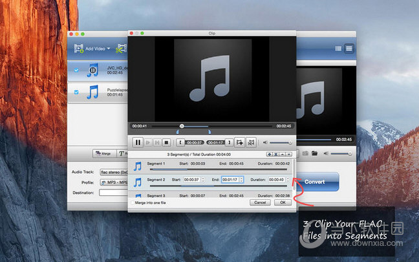Viewport: 419px width, 262px height.
Task: Uncheck the JVC_HD file checkbox
Action: tap(76, 70)
